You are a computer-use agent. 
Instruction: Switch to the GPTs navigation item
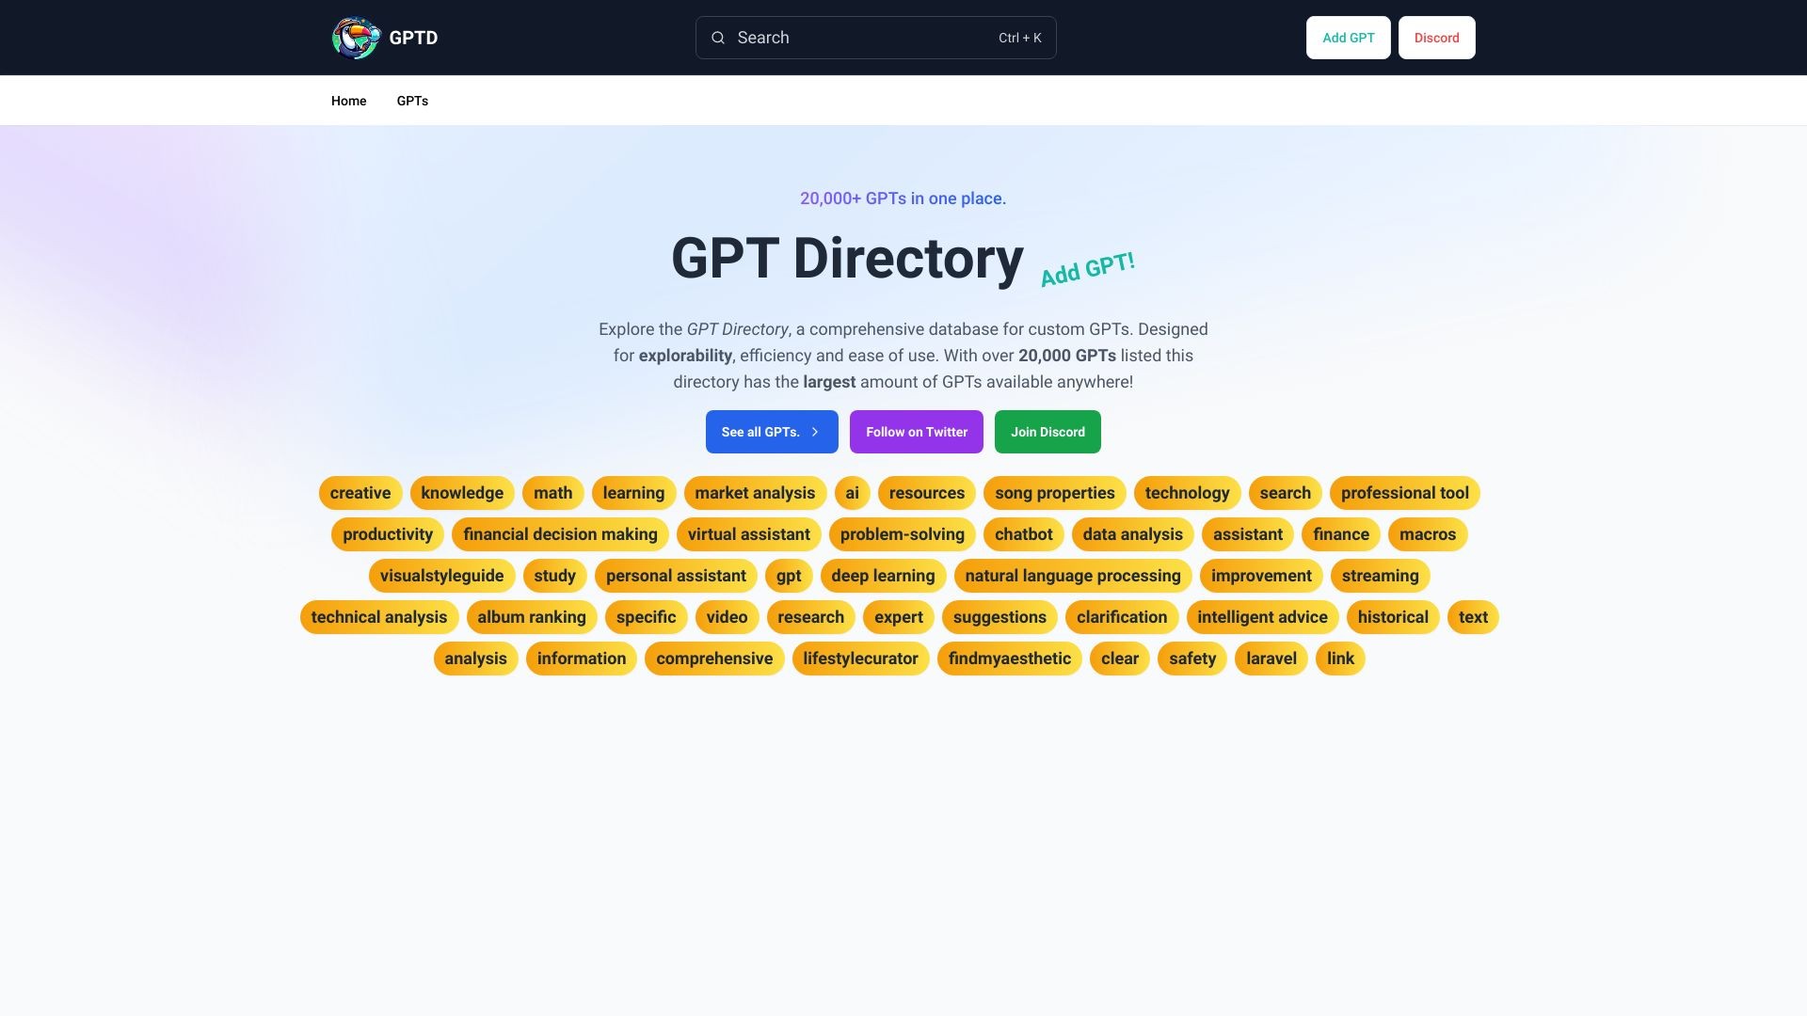coord(412,101)
